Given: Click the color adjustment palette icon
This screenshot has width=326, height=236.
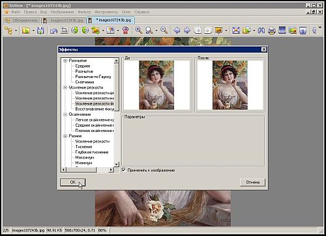Looking at the screenshot, I should (x=111, y=31).
